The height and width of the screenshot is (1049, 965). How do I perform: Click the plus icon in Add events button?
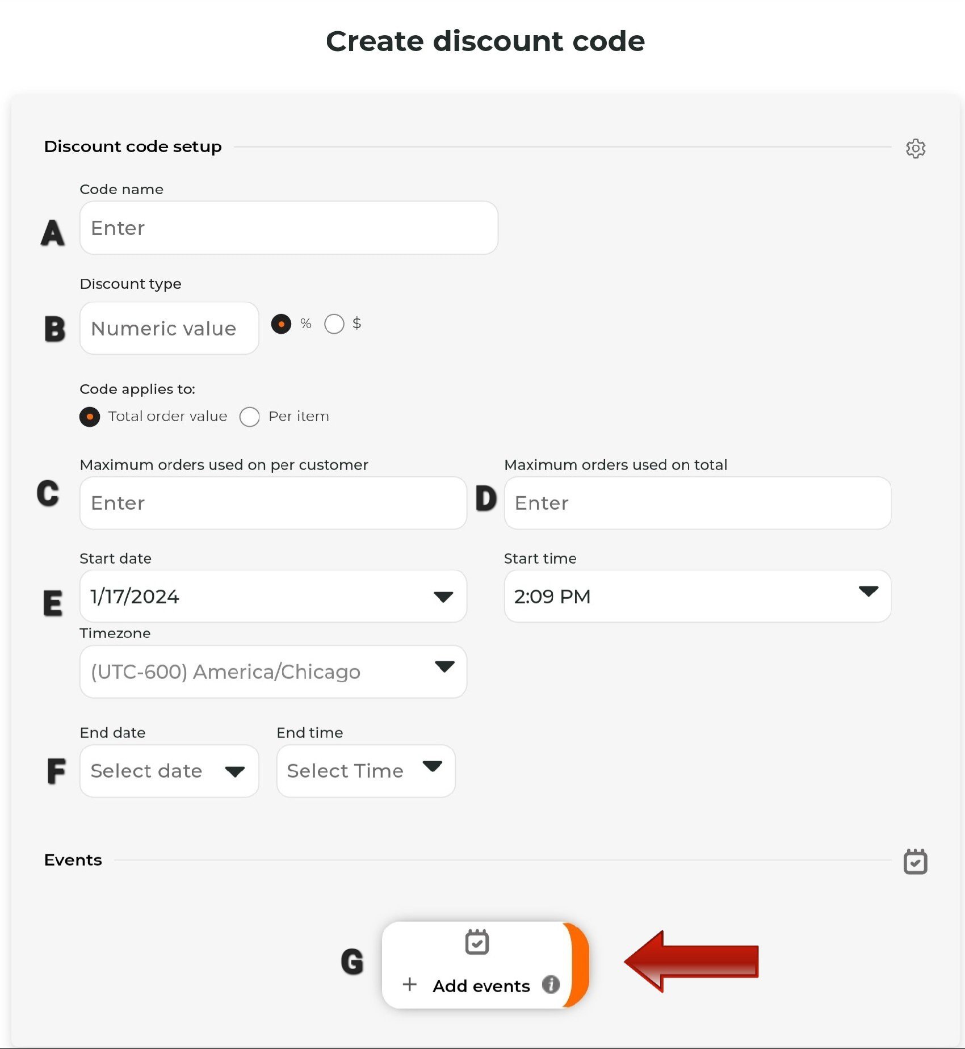point(409,986)
